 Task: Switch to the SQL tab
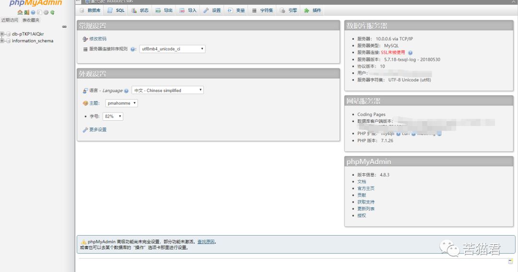116,11
